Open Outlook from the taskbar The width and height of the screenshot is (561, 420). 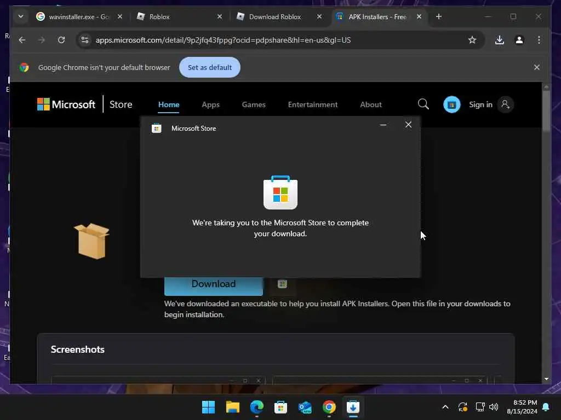tap(305, 407)
